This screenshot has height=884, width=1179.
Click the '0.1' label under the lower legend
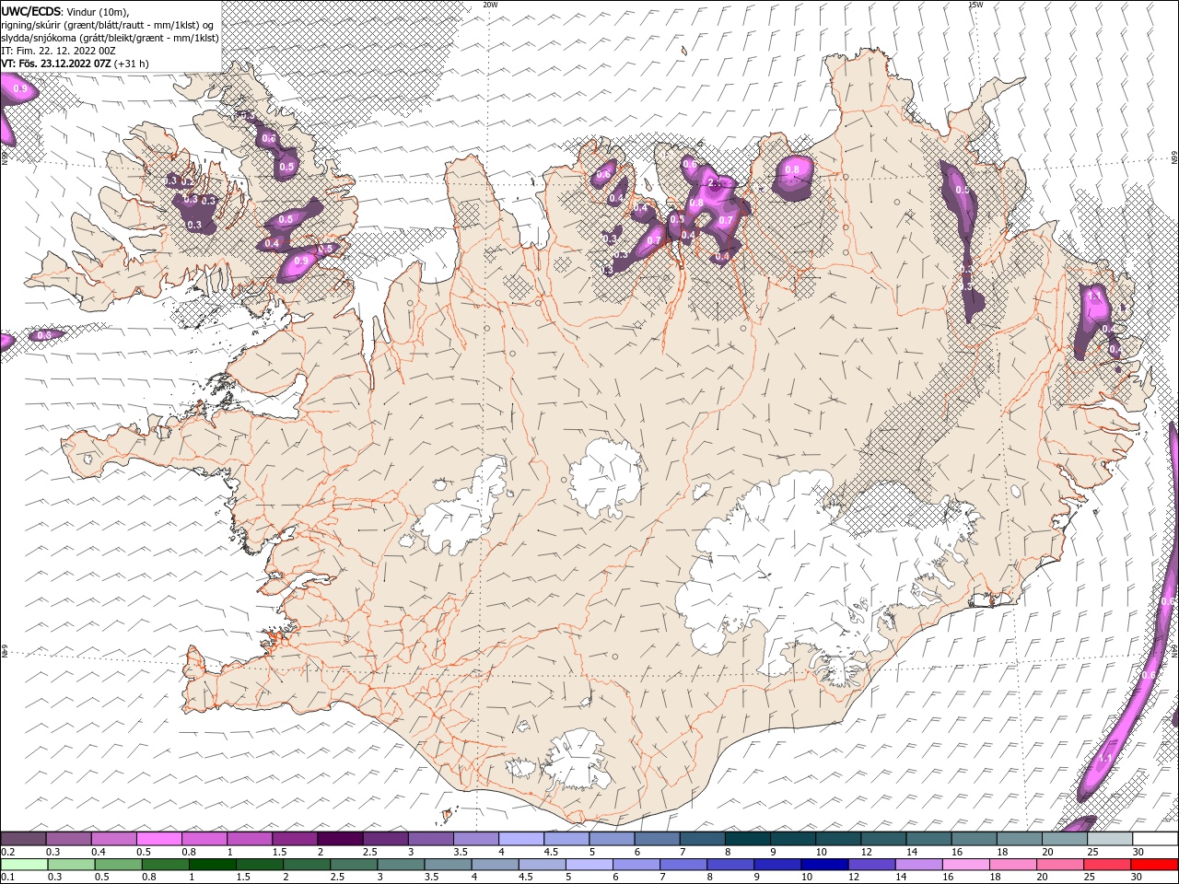(x=8, y=877)
